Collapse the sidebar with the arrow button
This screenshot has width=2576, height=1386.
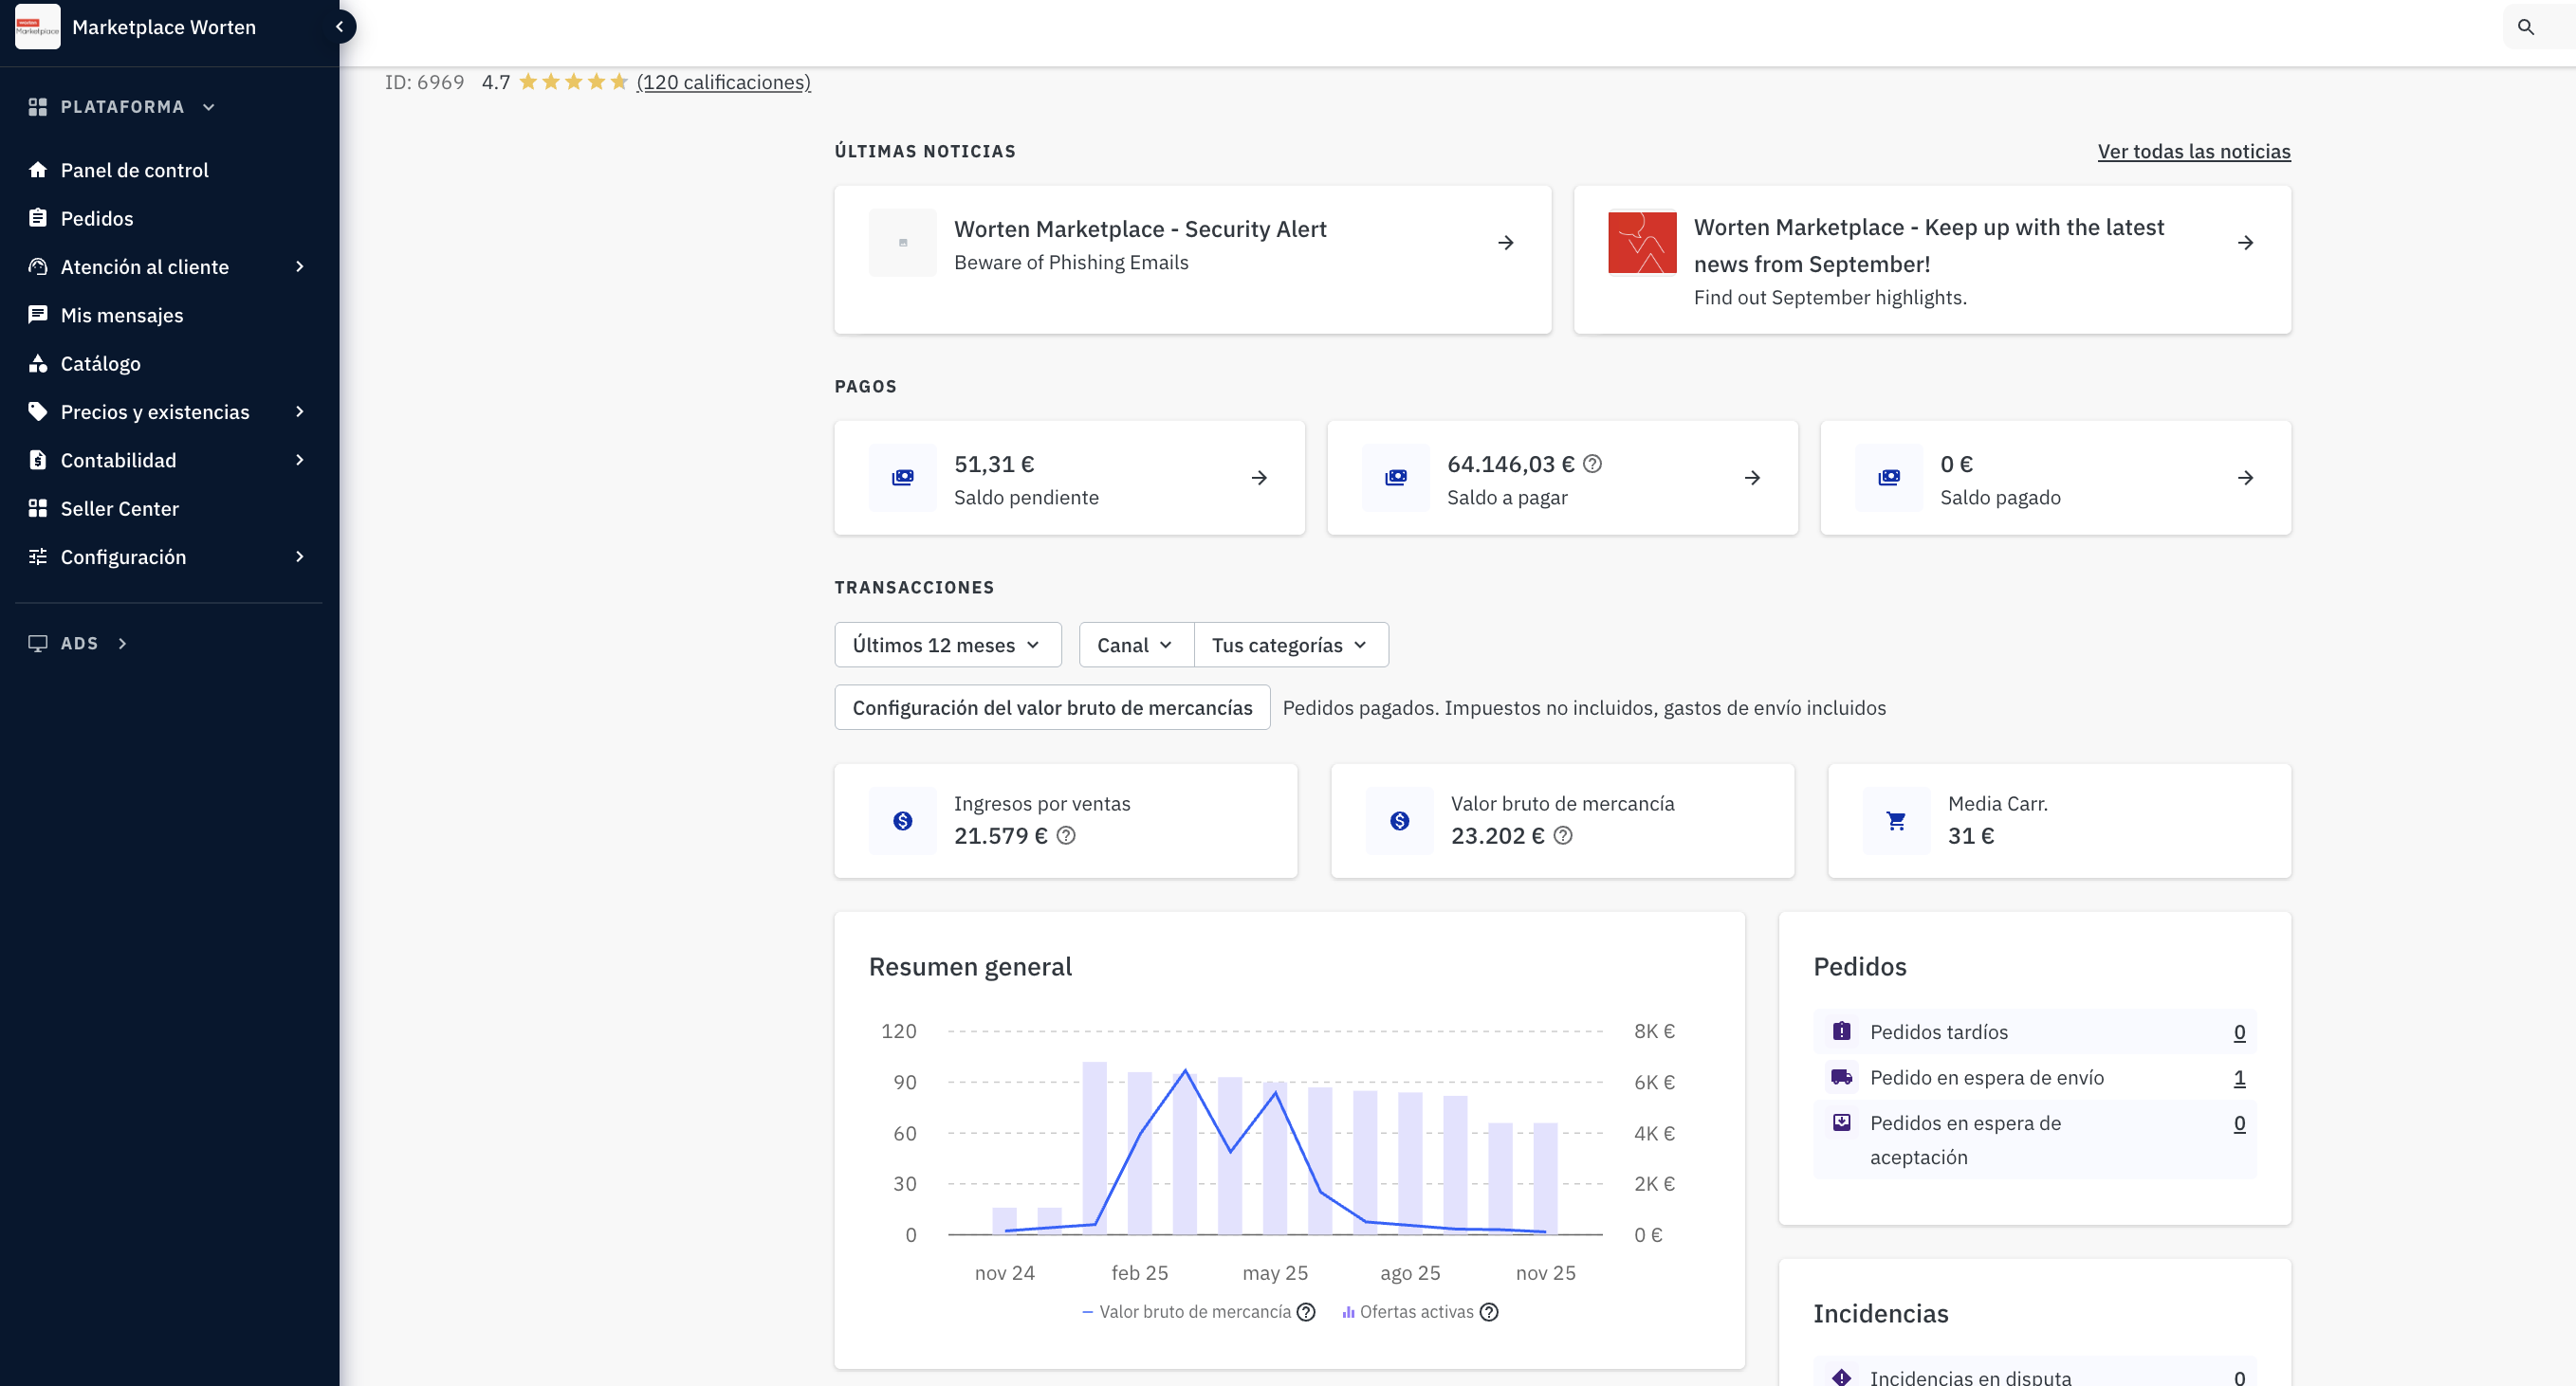[x=340, y=27]
